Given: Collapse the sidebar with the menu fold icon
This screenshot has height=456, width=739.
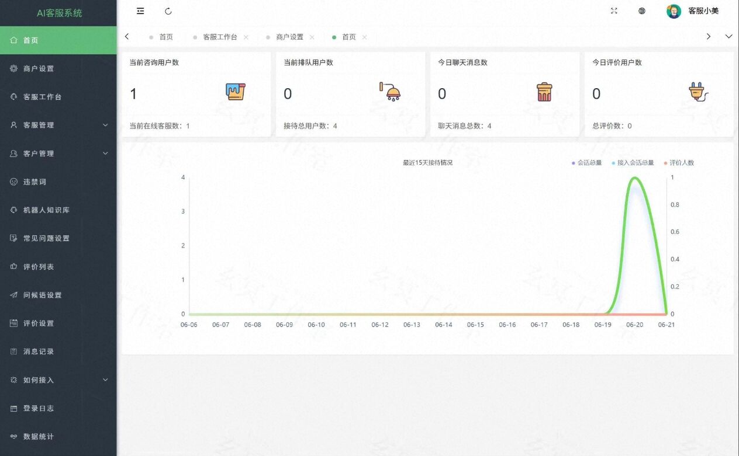Looking at the screenshot, I should (x=140, y=11).
